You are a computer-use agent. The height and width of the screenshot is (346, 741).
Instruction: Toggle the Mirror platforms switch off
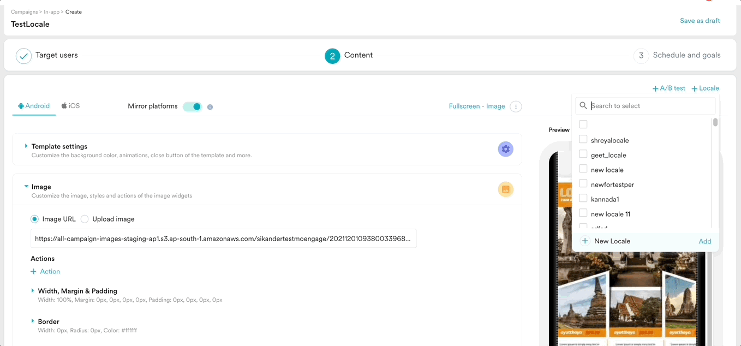click(x=192, y=106)
